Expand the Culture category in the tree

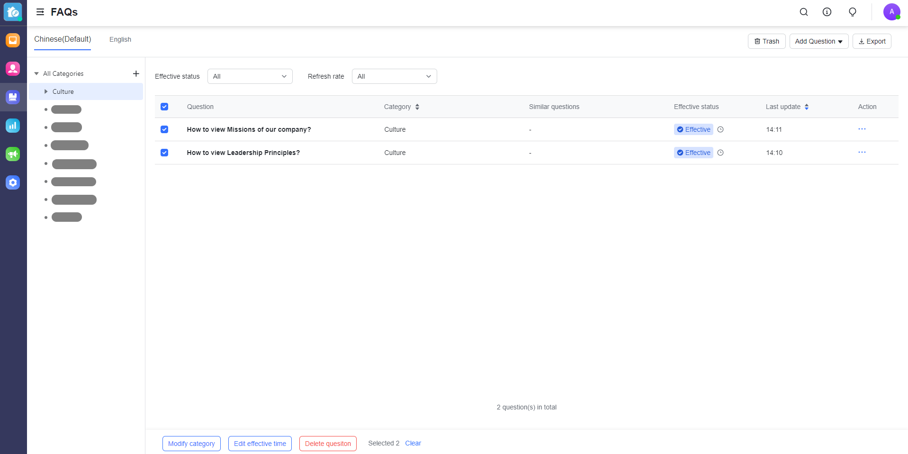[x=46, y=91]
